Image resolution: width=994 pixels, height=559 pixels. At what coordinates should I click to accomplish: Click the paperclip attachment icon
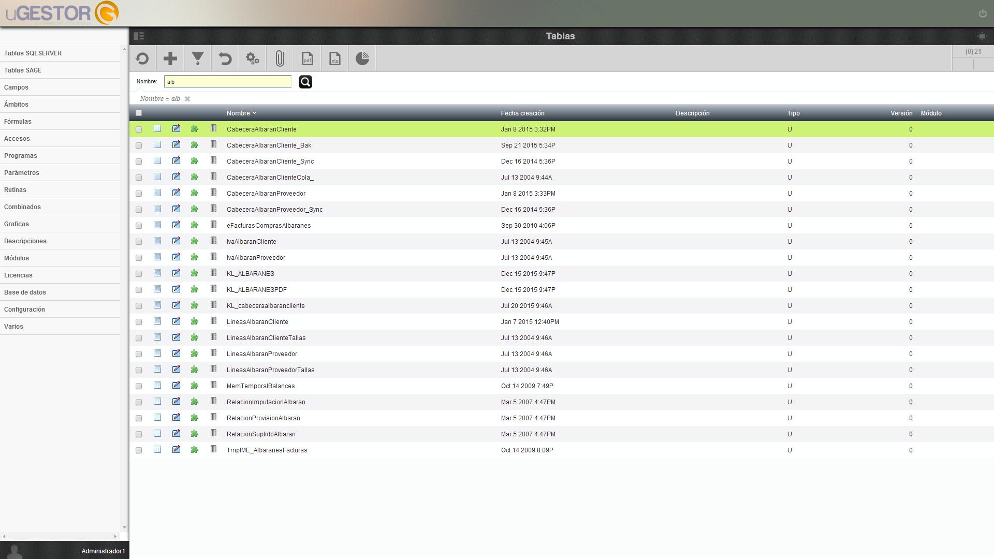click(x=280, y=58)
